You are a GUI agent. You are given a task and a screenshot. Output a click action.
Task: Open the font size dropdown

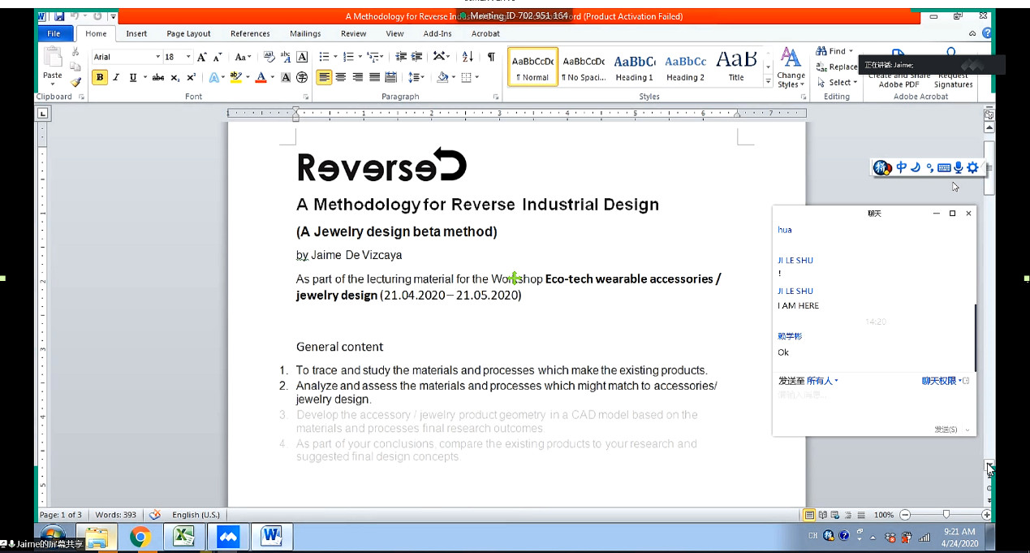(x=188, y=57)
